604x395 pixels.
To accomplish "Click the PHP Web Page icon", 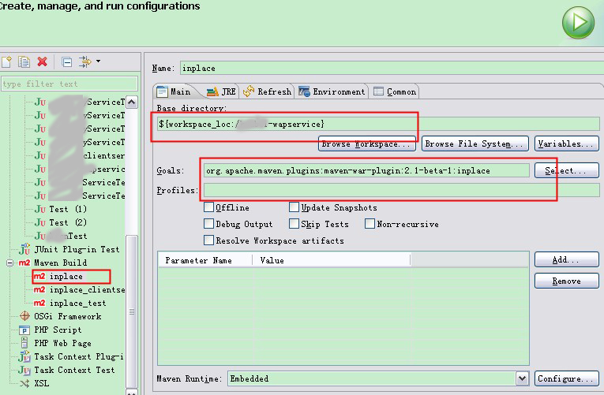I will 24,343.
